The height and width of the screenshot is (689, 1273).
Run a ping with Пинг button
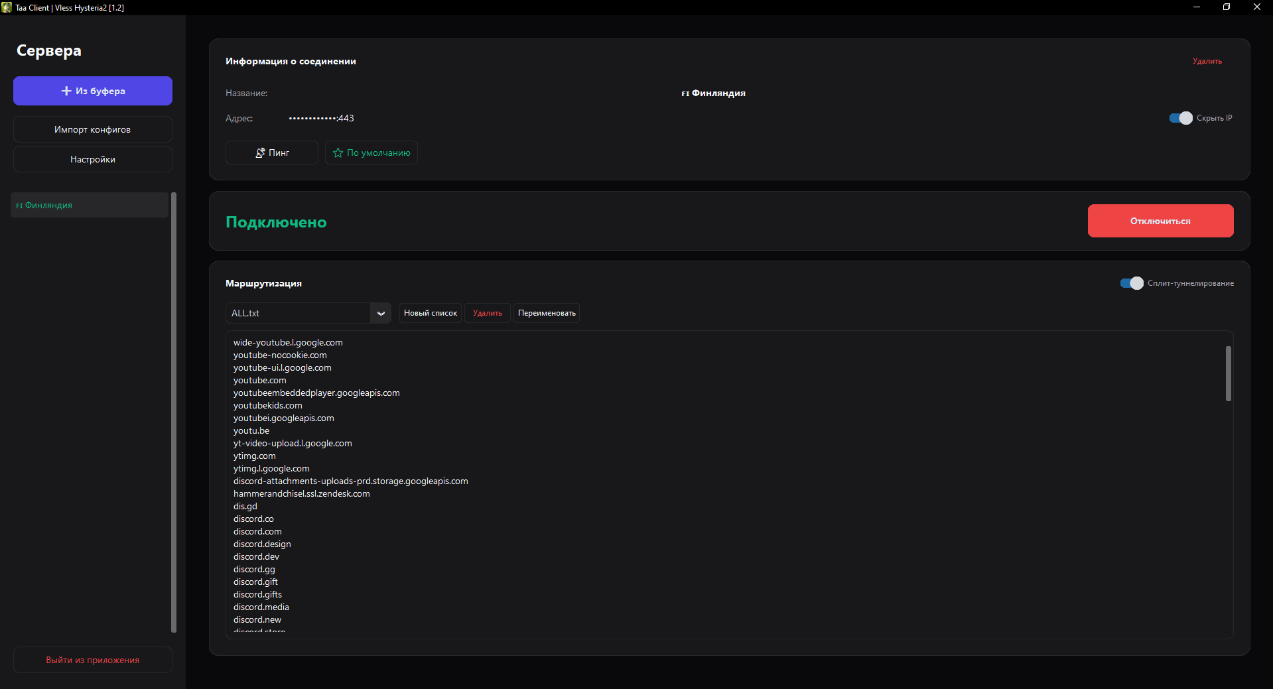pos(271,153)
